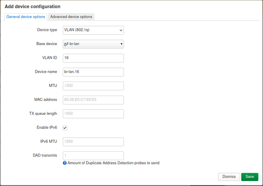Click the VLAN ID label
Viewport: 263px width, 186px height.
(50, 58)
